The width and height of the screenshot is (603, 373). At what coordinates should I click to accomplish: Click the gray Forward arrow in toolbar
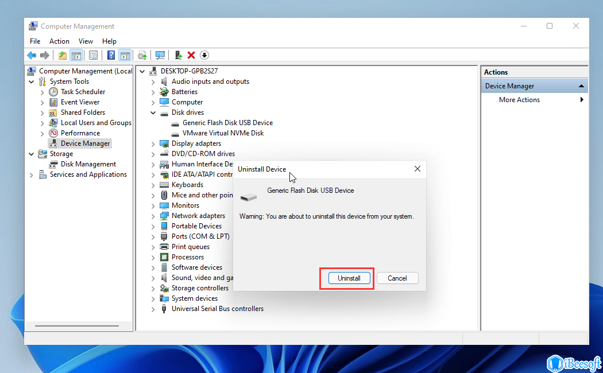pyautogui.click(x=45, y=55)
